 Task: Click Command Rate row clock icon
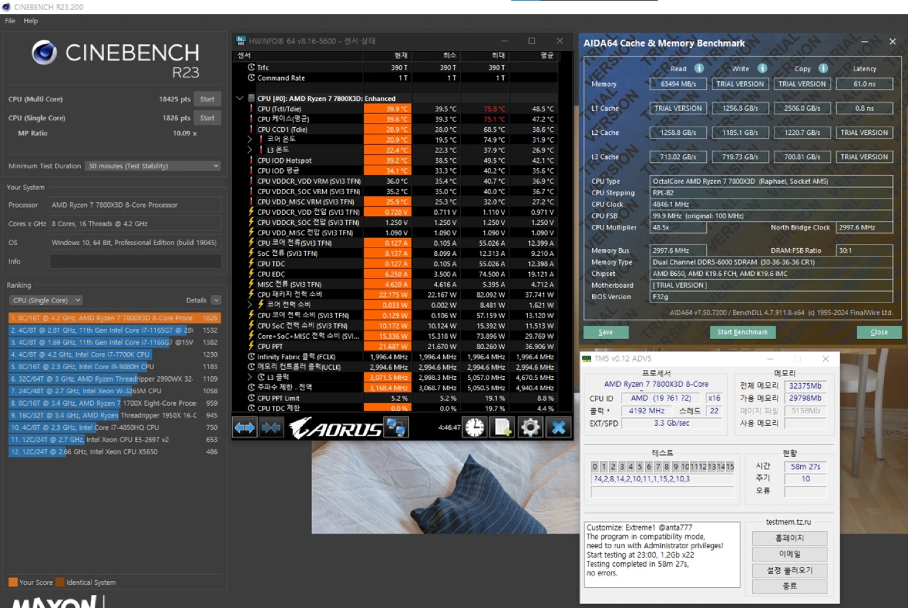pos(251,78)
